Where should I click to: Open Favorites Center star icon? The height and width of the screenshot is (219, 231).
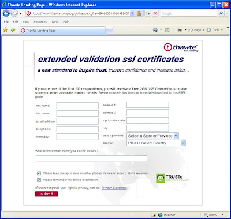[5, 30]
